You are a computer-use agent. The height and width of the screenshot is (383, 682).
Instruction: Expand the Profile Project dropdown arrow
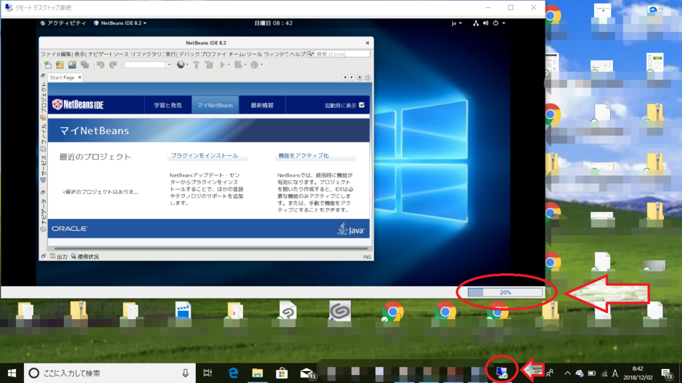point(261,64)
